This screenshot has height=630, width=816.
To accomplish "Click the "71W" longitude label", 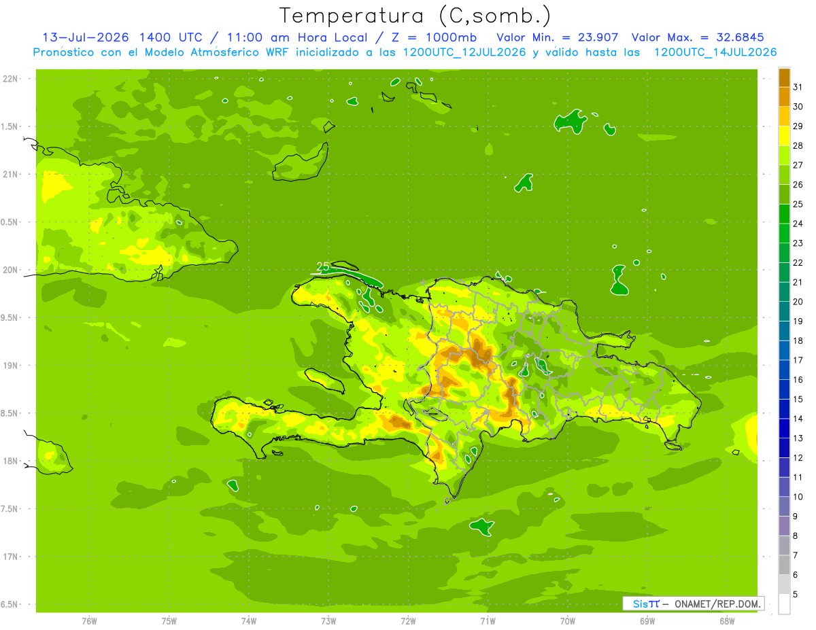I will coord(488,621).
